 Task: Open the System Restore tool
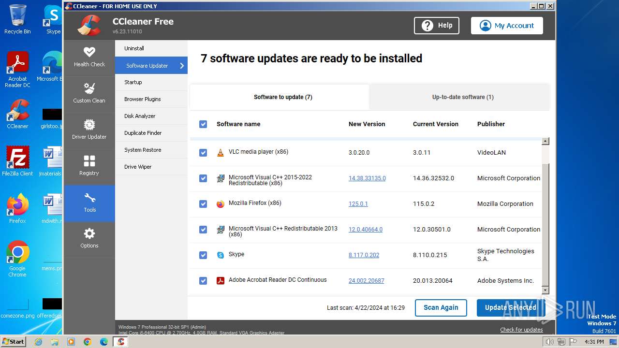point(151,150)
